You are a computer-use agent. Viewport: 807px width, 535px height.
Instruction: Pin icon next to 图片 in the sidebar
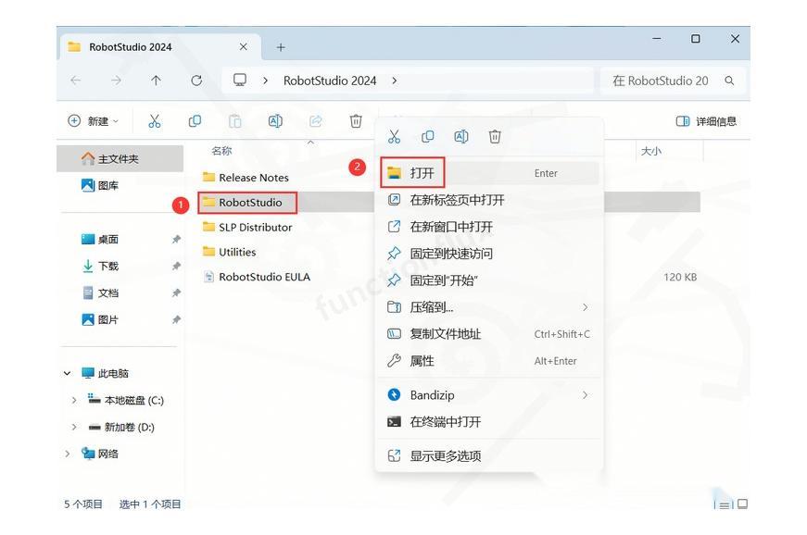[x=176, y=319]
